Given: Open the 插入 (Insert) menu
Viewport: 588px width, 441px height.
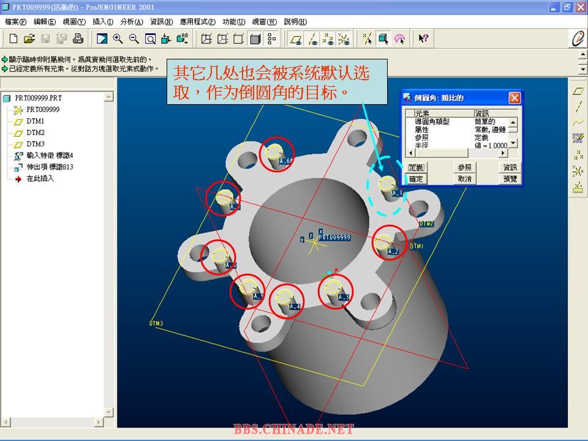Looking at the screenshot, I should click(x=103, y=22).
